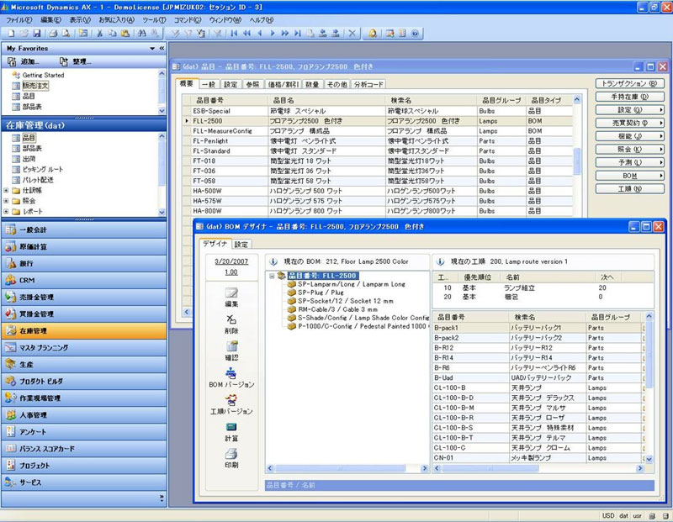Click USD in the status bar

pos(608,515)
